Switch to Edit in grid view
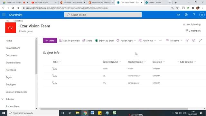Image resolution: width=206 pixels, height=116 pixels. [x=70, y=41]
